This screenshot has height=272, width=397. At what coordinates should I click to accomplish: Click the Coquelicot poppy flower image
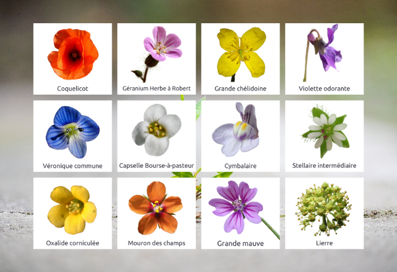coord(73,54)
